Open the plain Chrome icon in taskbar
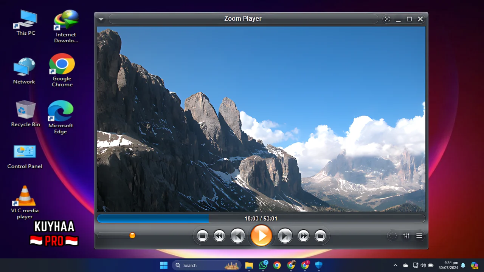 point(277,265)
